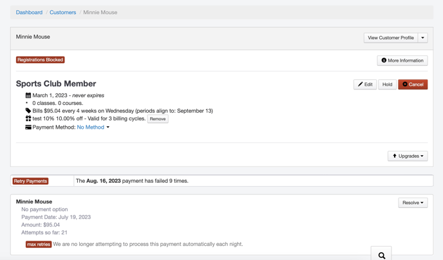The width and height of the screenshot is (443, 260).
Task: Click the credit card payment method icon
Action: [x=28, y=127]
